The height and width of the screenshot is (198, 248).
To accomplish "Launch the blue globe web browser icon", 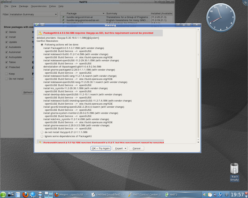I will coord(33,195).
